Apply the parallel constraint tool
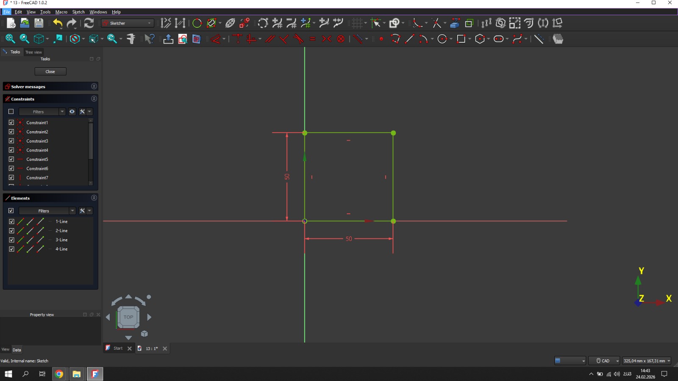 (270, 39)
